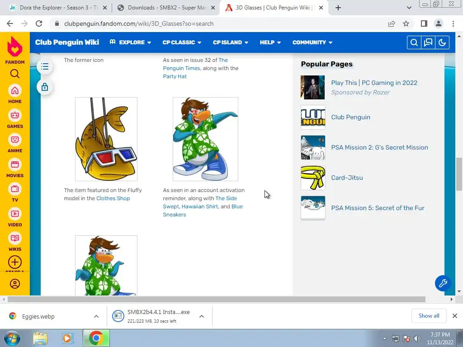Expand the Help menu
463x347 pixels.
(x=270, y=42)
